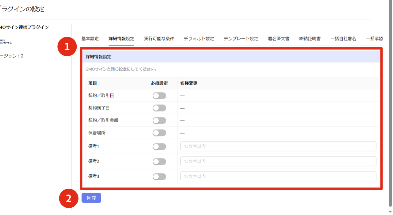Open the 一括自社署名 tab
The image size is (393, 215).
coord(343,39)
